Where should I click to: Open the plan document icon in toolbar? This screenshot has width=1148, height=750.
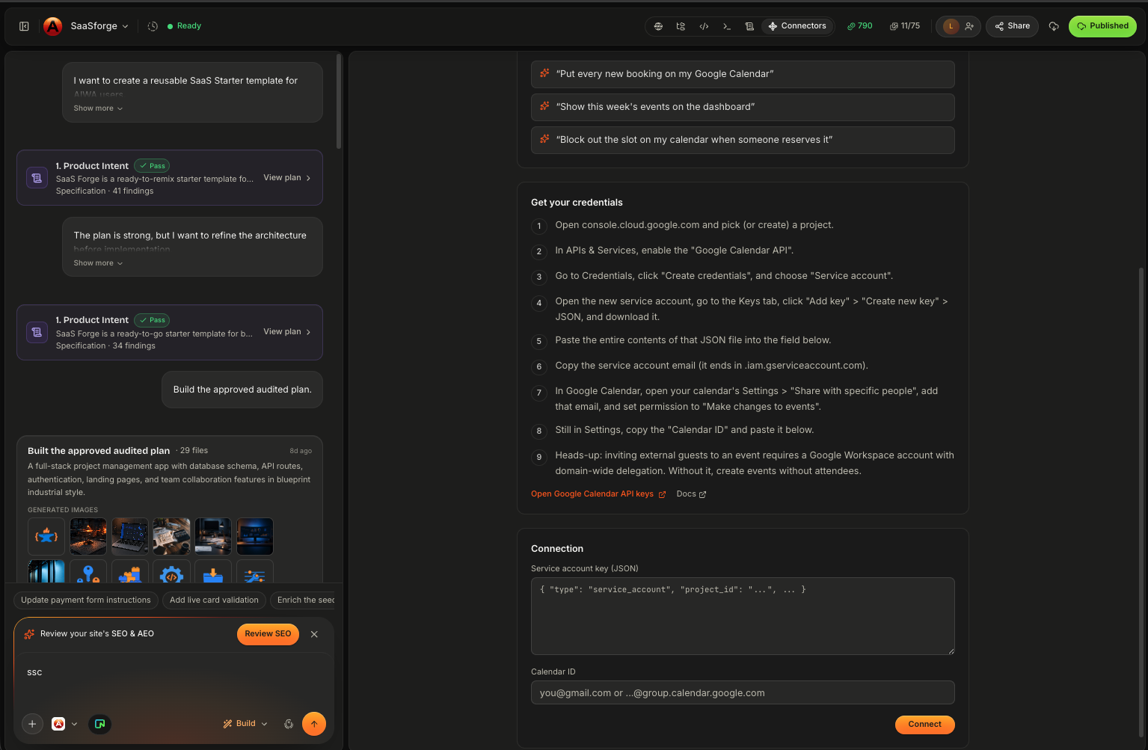(749, 26)
